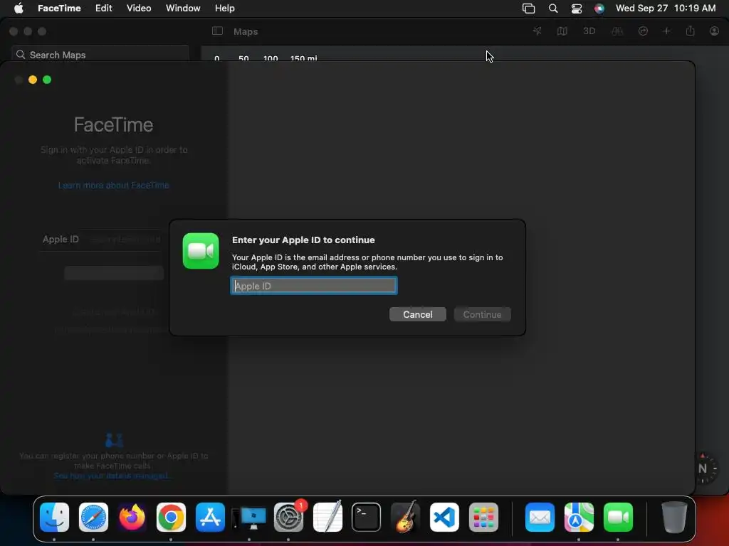The width and height of the screenshot is (729, 546).
Task: Open Launchpad from the Dock
Action: 483,518
